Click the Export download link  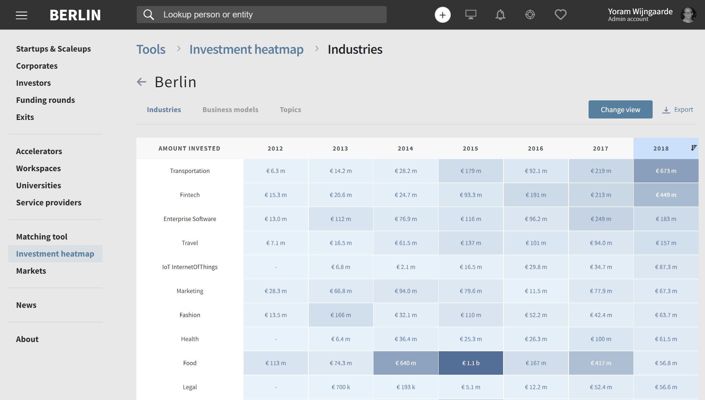coord(678,110)
